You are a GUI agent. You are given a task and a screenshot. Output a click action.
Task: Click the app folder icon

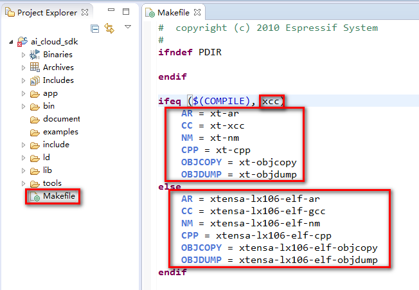click(x=35, y=94)
